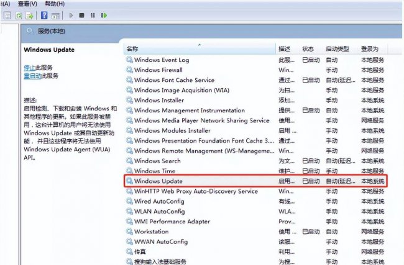
Task: Click the WMI Performance Adapter service name
Action: click(x=172, y=222)
